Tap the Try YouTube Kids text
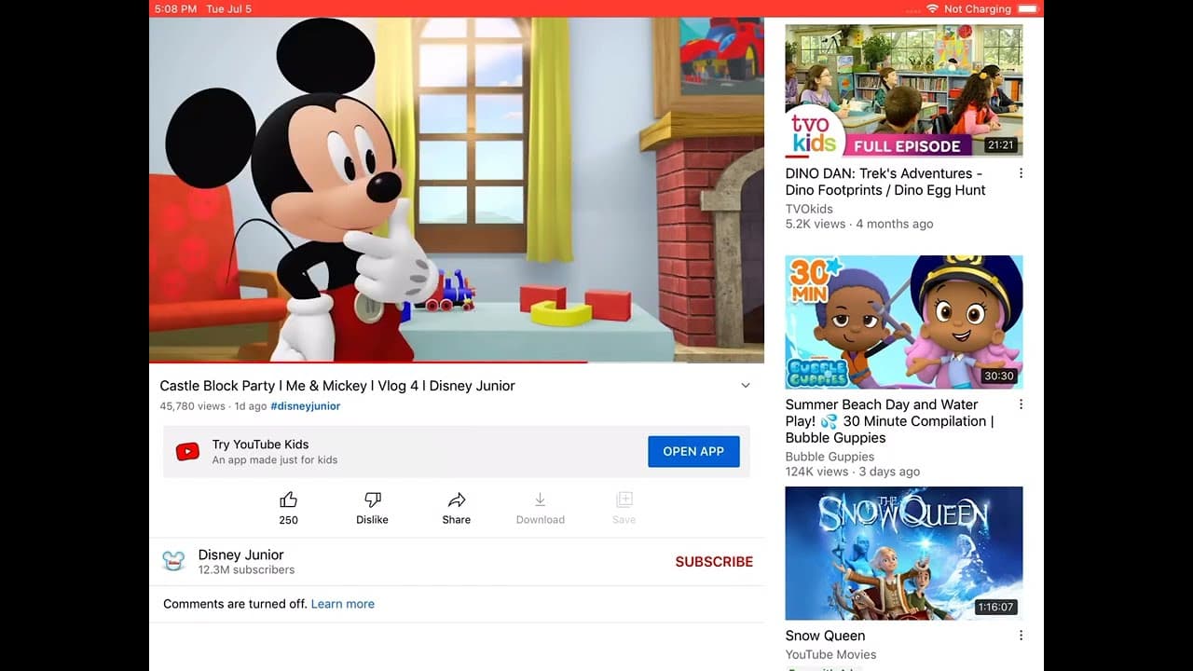This screenshot has height=671, width=1193. pos(260,445)
